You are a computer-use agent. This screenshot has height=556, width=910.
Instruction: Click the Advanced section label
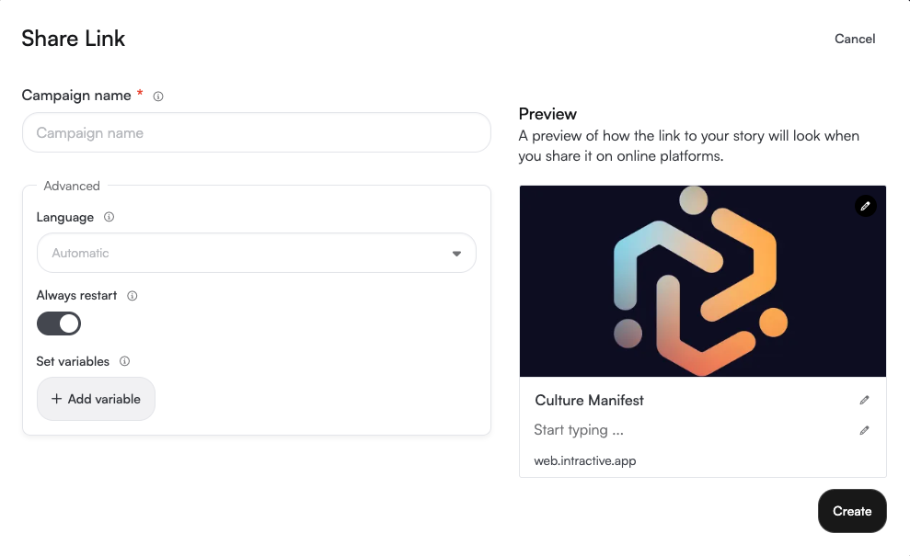(x=72, y=186)
